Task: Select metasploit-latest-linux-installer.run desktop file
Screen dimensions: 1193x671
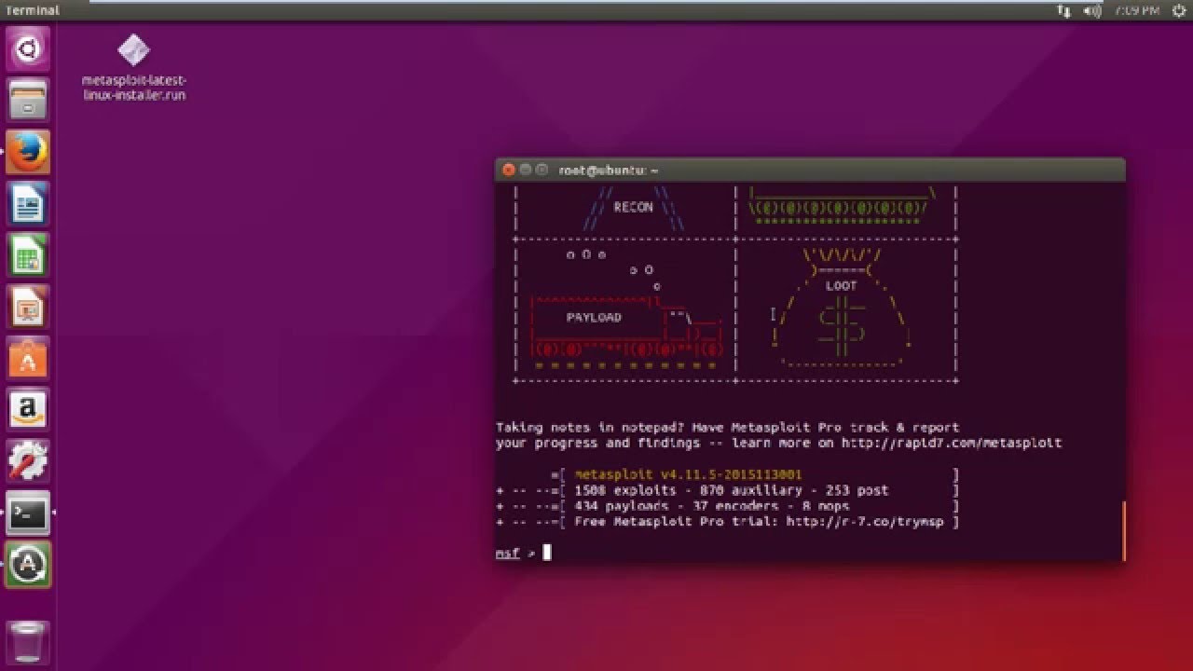Action: pos(133,68)
